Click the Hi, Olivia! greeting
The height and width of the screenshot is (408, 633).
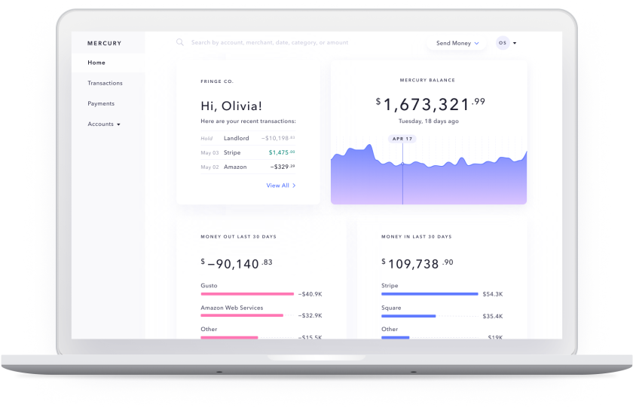point(231,106)
